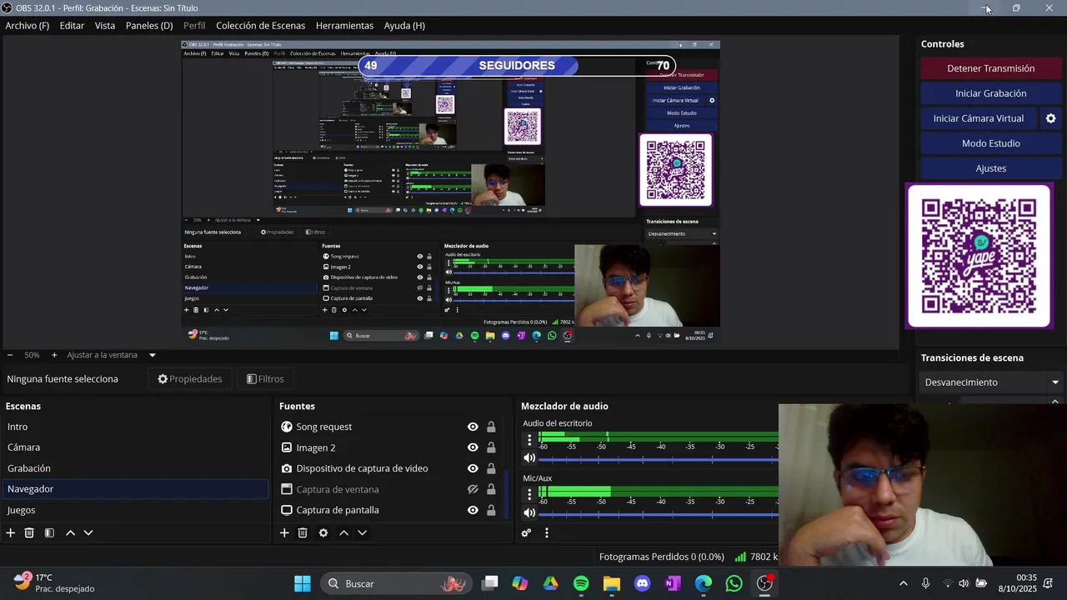Mute Audio del escritorio speaker
Screen dimensions: 1067x600
[529, 458]
